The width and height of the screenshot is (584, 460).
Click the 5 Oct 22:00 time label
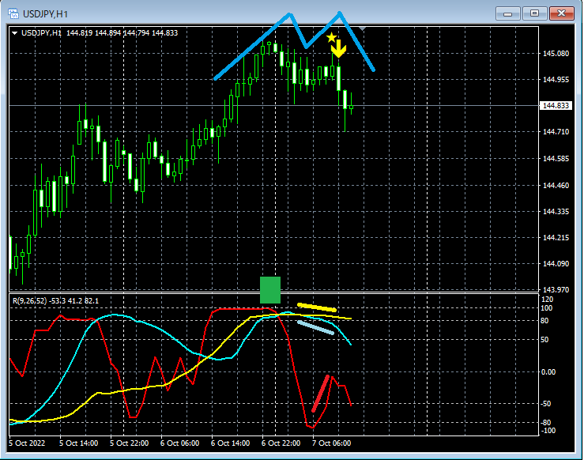pos(130,443)
